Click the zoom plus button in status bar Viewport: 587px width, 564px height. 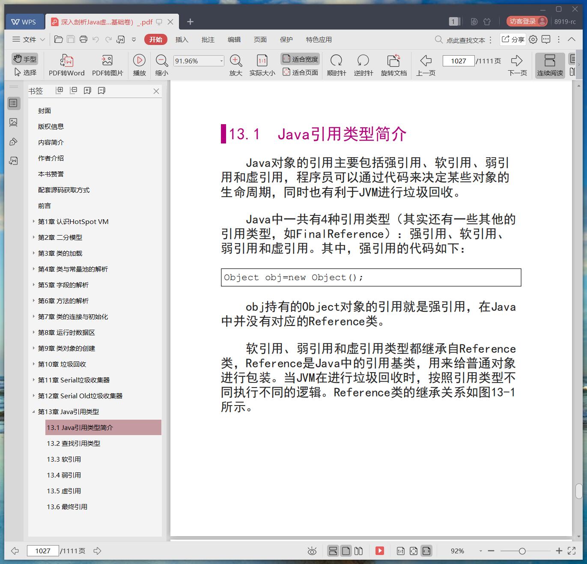pyautogui.click(x=559, y=551)
